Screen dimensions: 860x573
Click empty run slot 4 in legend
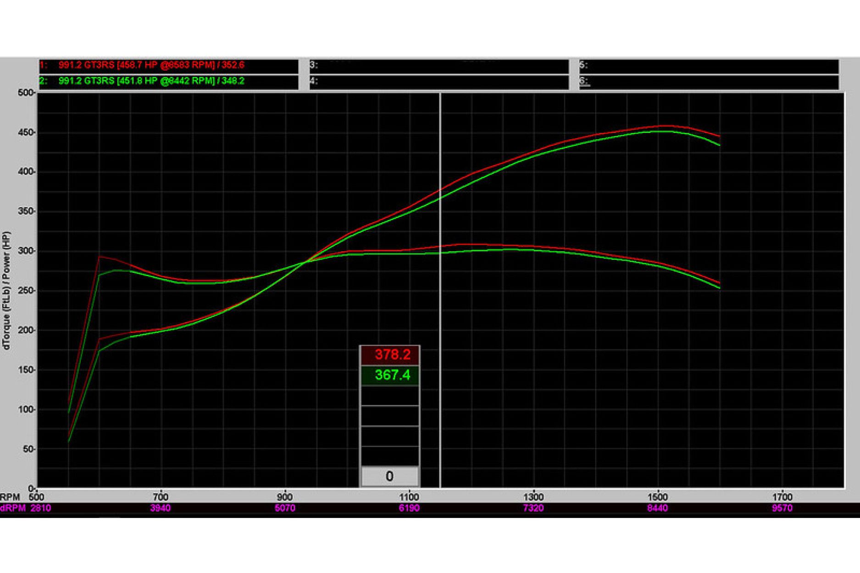pyautogui.click(x=438, y=82)
